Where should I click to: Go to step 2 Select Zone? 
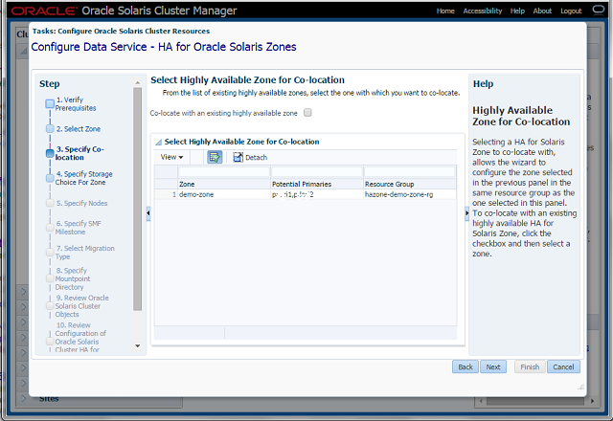(x=79, y=129)
